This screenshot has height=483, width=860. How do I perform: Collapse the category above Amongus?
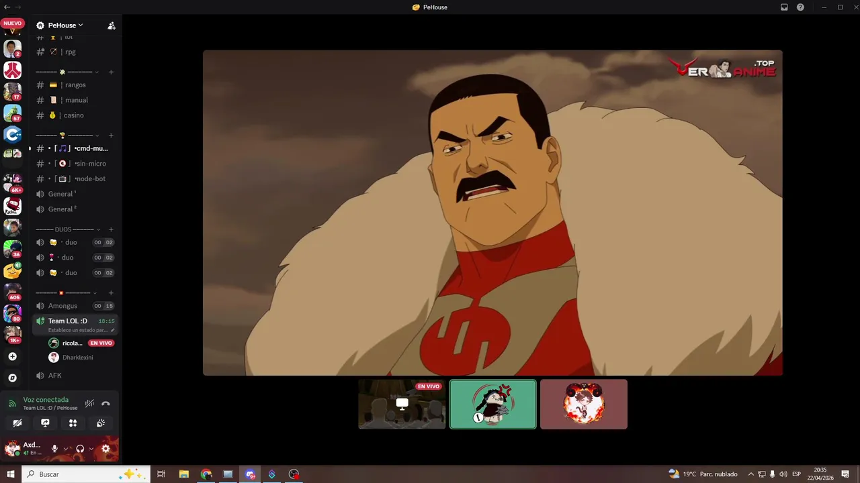pyautogui.click(x=67, y=293)
